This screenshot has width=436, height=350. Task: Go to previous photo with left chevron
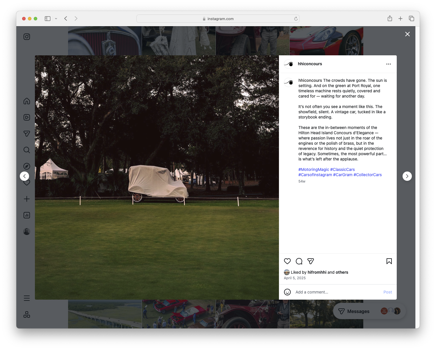[x=24, y=176]
